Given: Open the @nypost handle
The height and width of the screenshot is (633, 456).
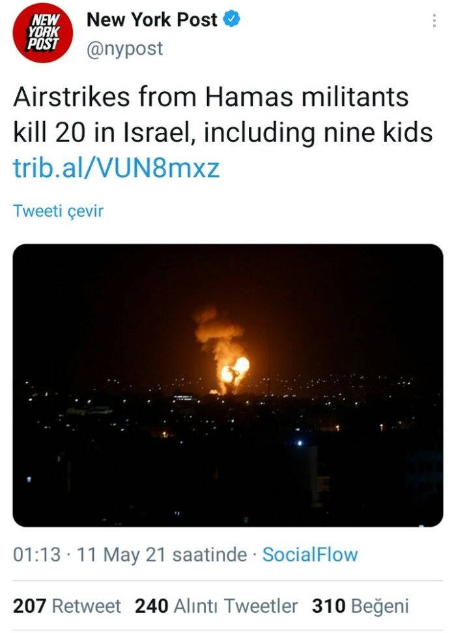Looking at the screenshot, I should [124, 48].
